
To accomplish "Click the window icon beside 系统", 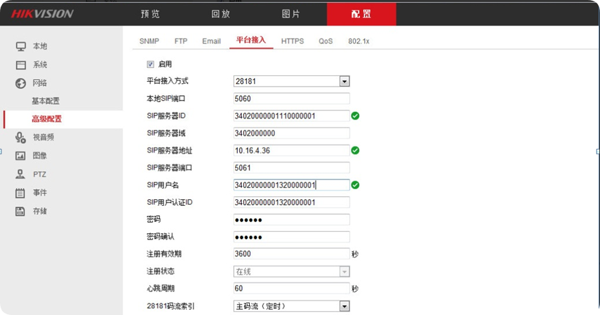I will coord(21,65).
